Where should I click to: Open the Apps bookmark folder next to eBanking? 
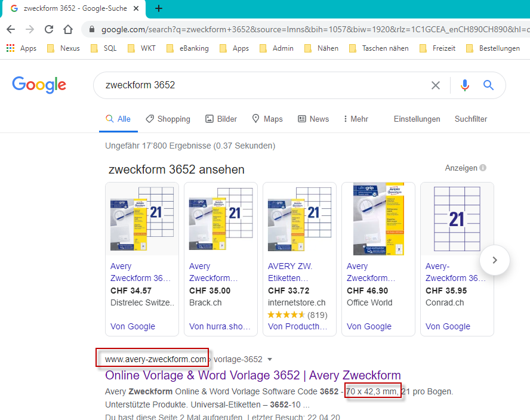click(234, 48)
